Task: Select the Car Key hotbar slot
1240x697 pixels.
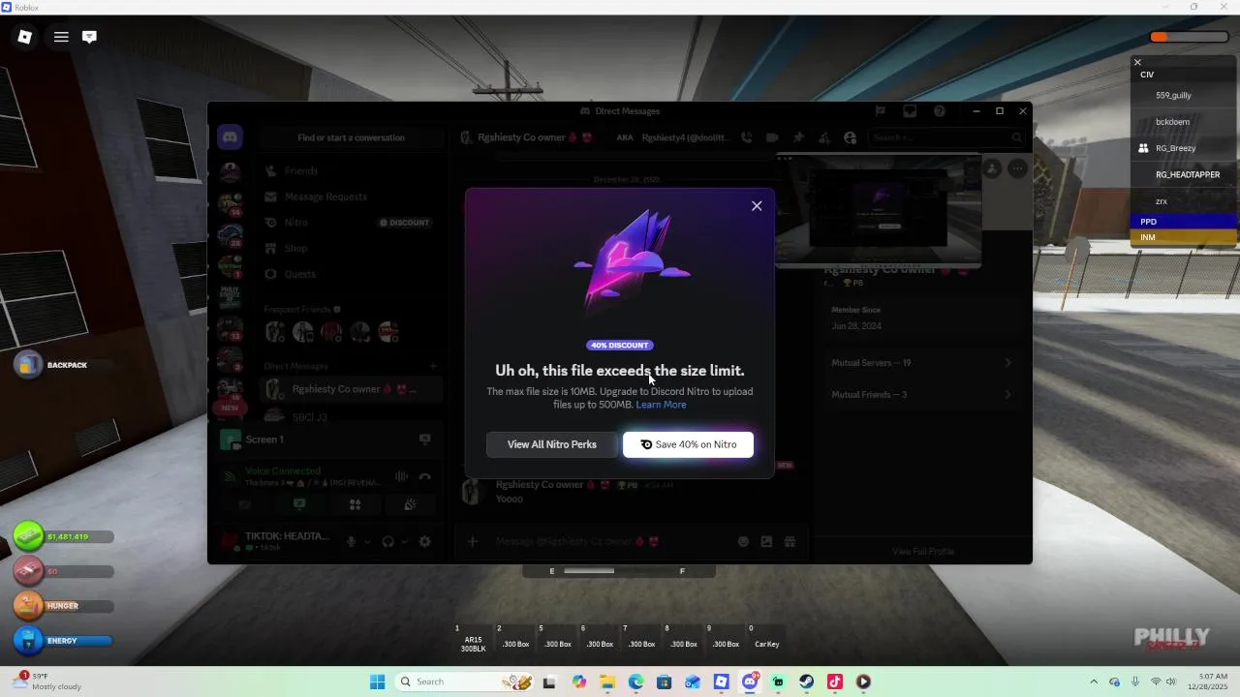Action: coord(766,639)
